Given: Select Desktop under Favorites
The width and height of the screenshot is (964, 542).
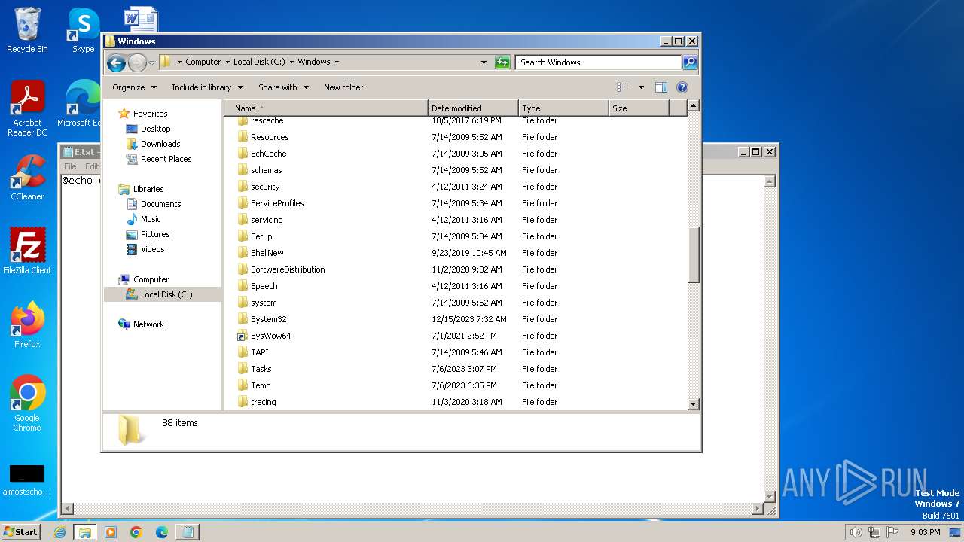Looking at the screenshot, I should (155, 129).
